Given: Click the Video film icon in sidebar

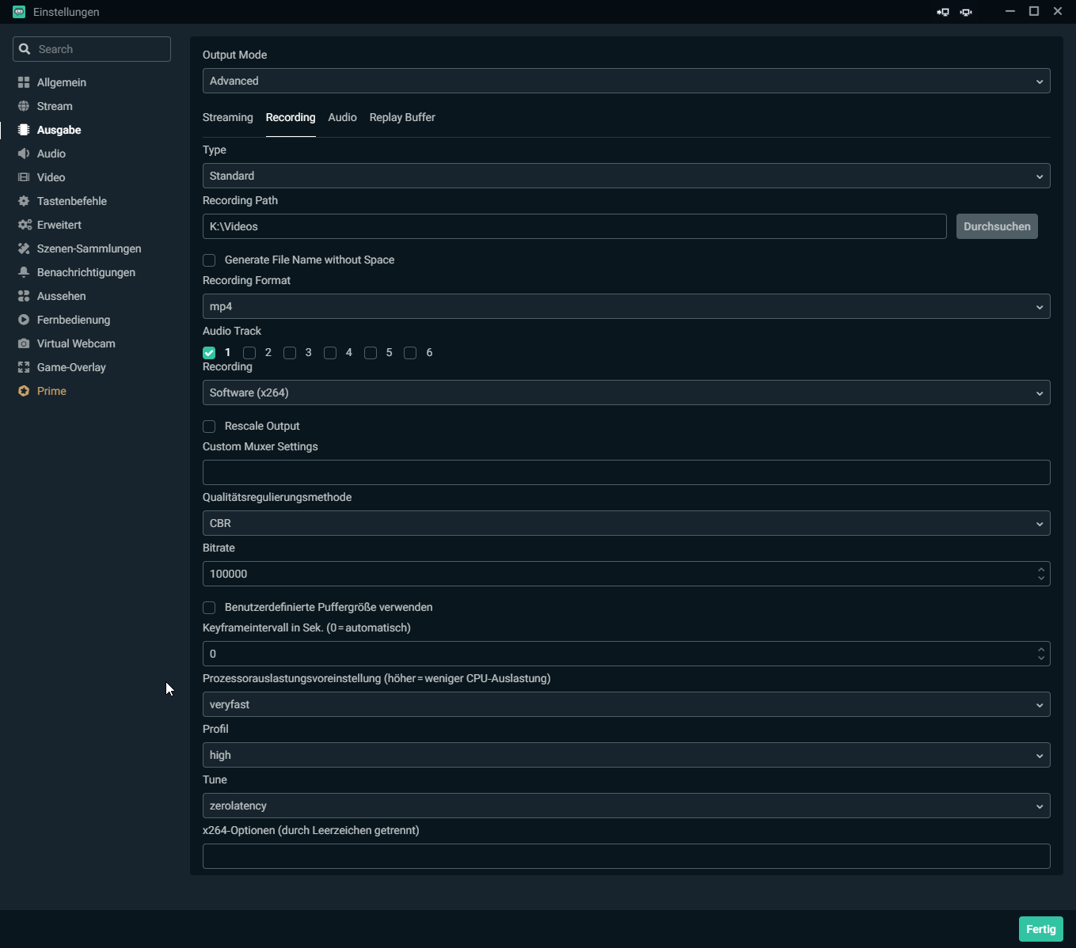Looking at the screenshot, I should 24,177.
